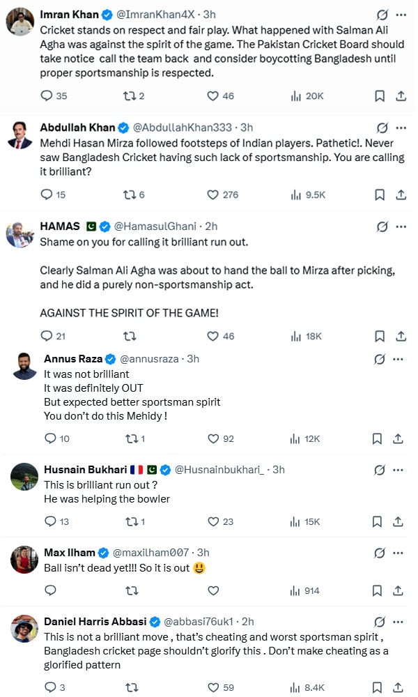418x697 pixels.
Task: Click Abdullah Khan's profile picture
Action: click(x=21, y=135)
